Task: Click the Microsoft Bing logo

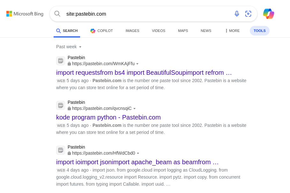Action: coord(25,14)
